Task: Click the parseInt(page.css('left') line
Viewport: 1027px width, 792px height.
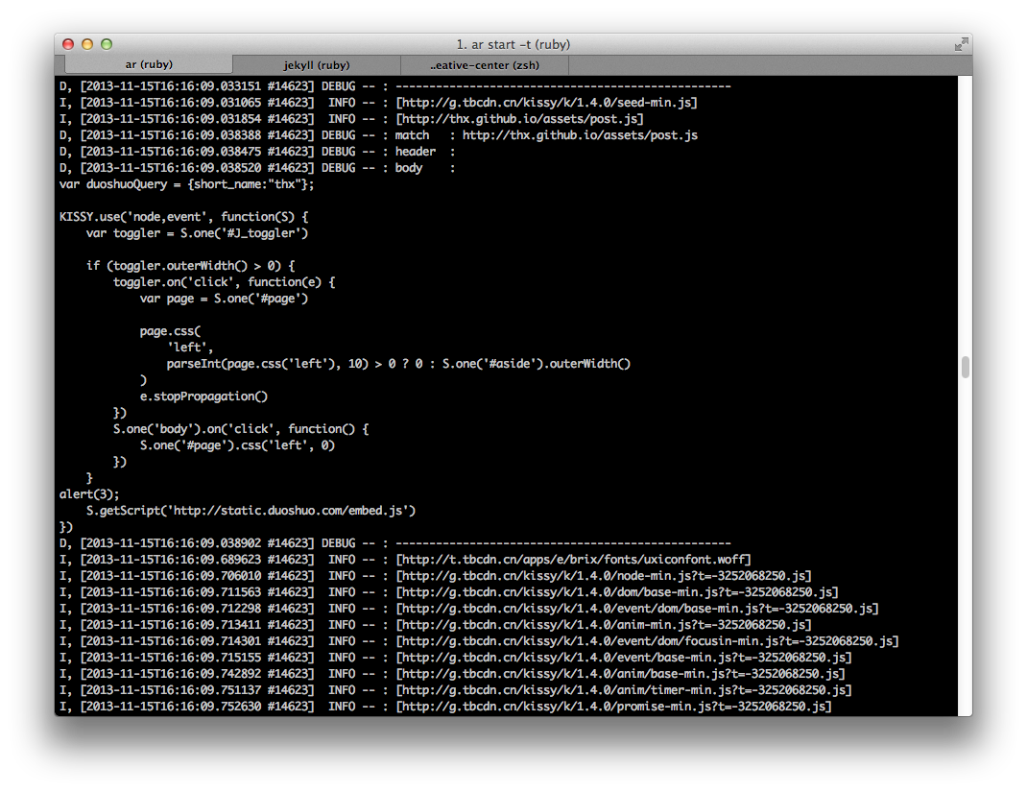Action: pyautogui.click(x=398, y=364)
